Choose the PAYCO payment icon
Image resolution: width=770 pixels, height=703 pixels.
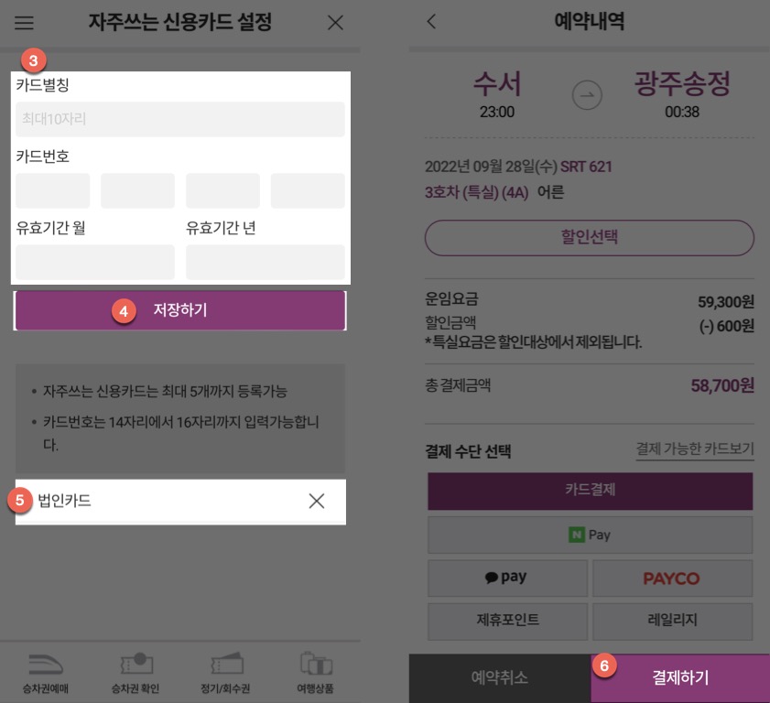(670, 578)
